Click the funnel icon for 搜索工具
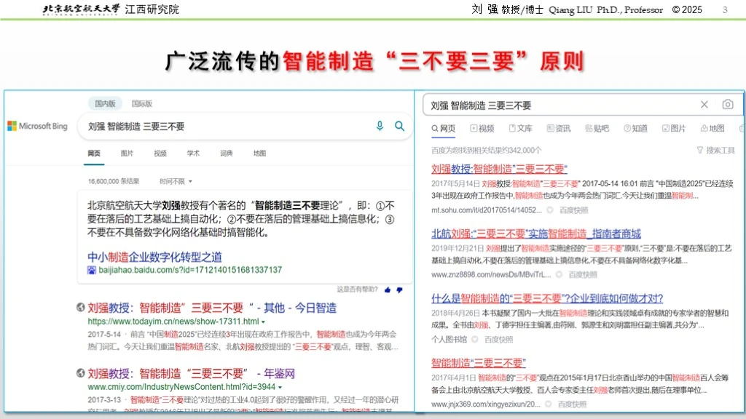The width and height of the screenshot is (746, 419). [x=700, y=150]
